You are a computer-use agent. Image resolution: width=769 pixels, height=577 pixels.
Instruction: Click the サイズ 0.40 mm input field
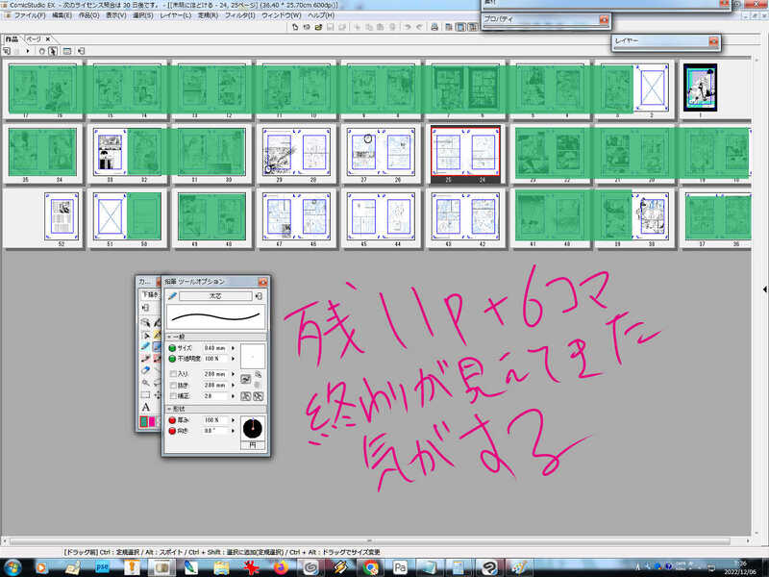(215, 348)
